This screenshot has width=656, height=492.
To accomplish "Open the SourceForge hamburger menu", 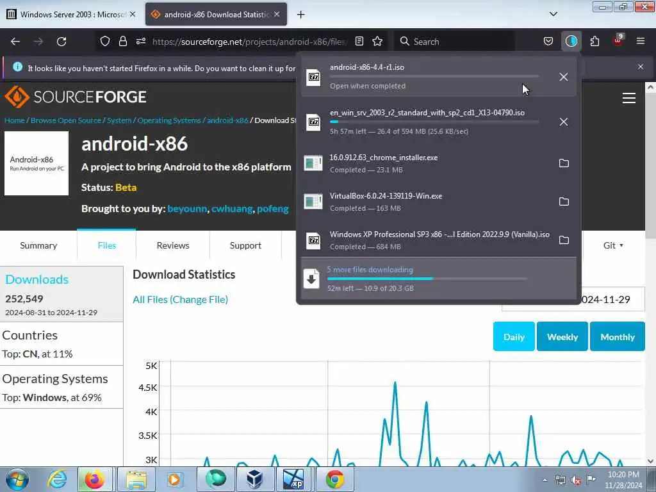I will click(629, 98).
